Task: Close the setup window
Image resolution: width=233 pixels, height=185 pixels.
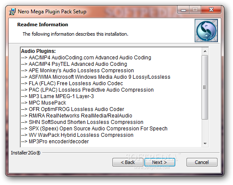Action: 211,10
